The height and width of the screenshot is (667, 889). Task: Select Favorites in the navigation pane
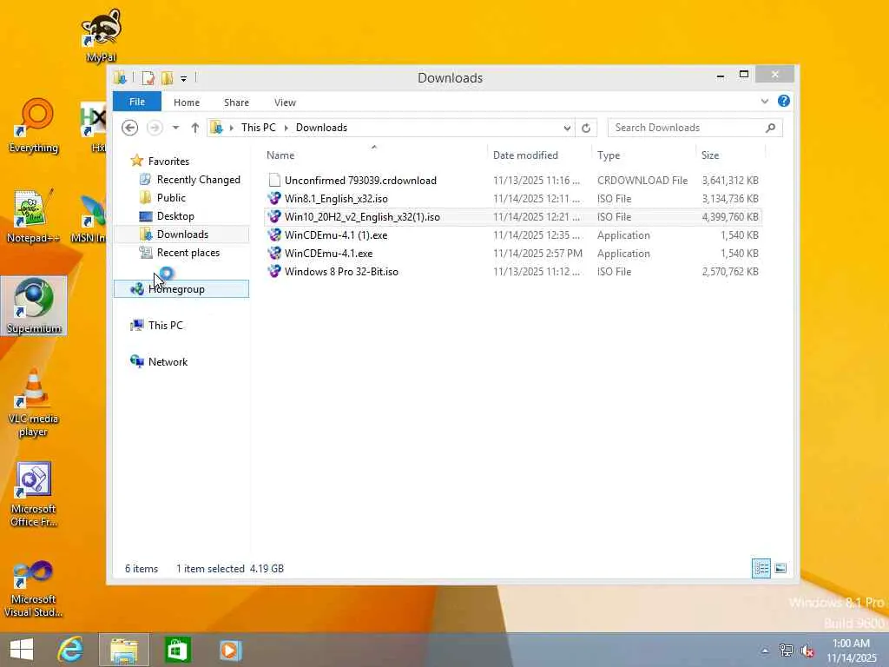tap(168, 161)
